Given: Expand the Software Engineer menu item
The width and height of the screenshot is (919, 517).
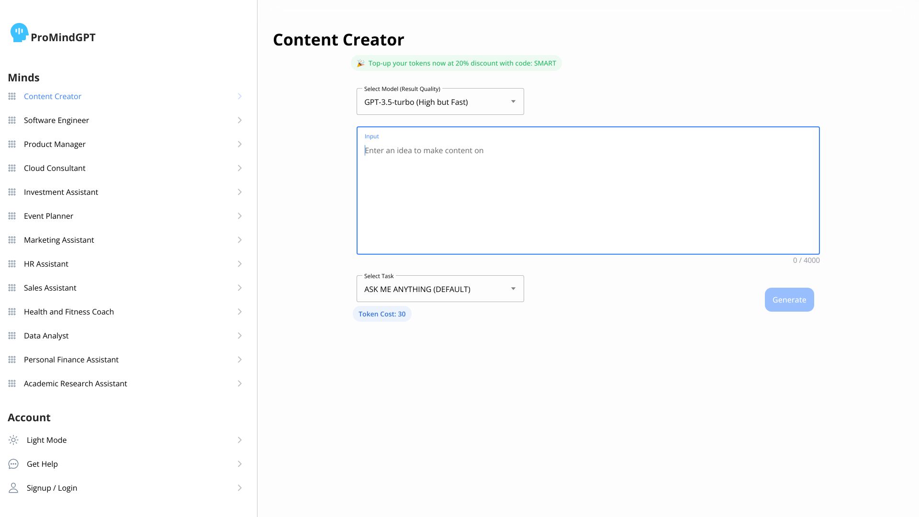Looking at the screenshot, I should pos(240,120).
